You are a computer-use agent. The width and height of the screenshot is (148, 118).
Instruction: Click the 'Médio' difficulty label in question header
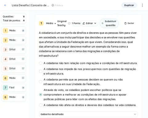pos(50,23)
